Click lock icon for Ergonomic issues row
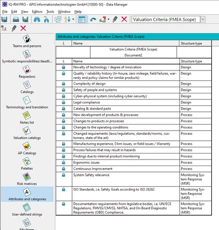 click(64, 162)
